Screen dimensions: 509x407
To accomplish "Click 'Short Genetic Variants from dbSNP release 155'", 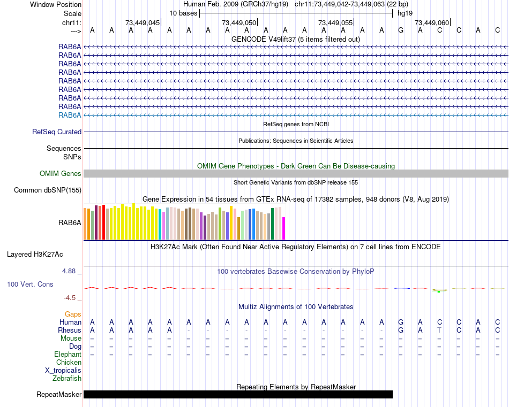I will tap(296, 182).
